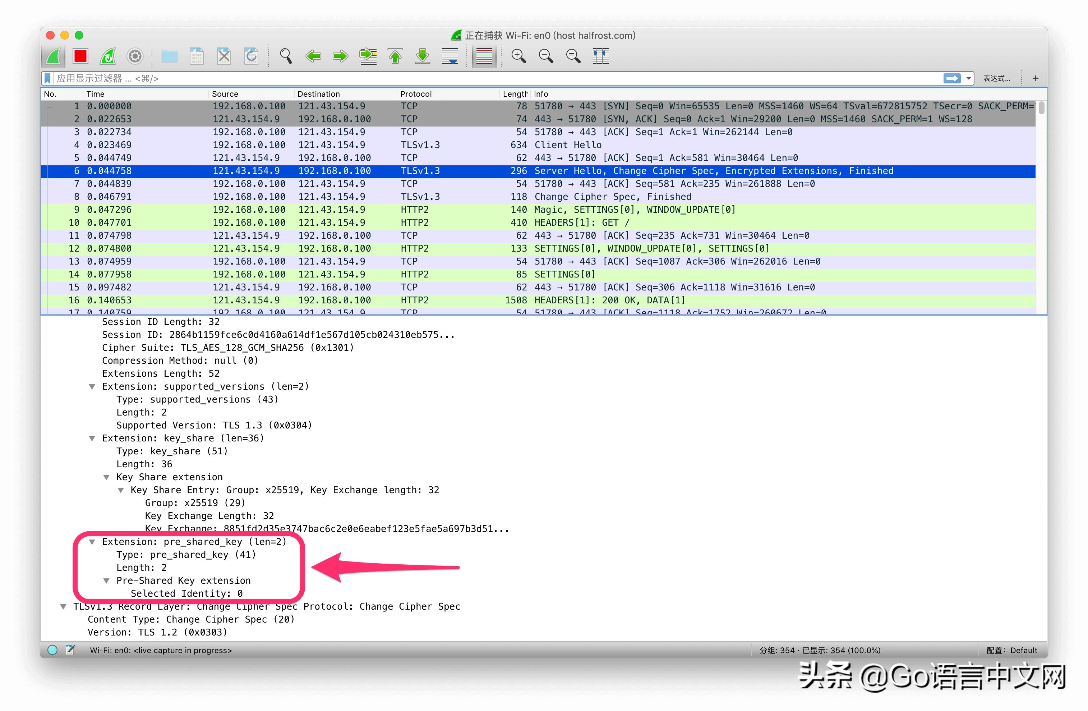
Task: Jump to last packet down-arrow icon
Action: 423,56
